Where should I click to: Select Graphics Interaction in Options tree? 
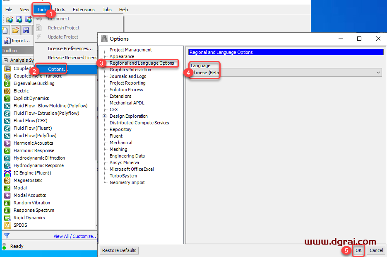tap(130, 70)
